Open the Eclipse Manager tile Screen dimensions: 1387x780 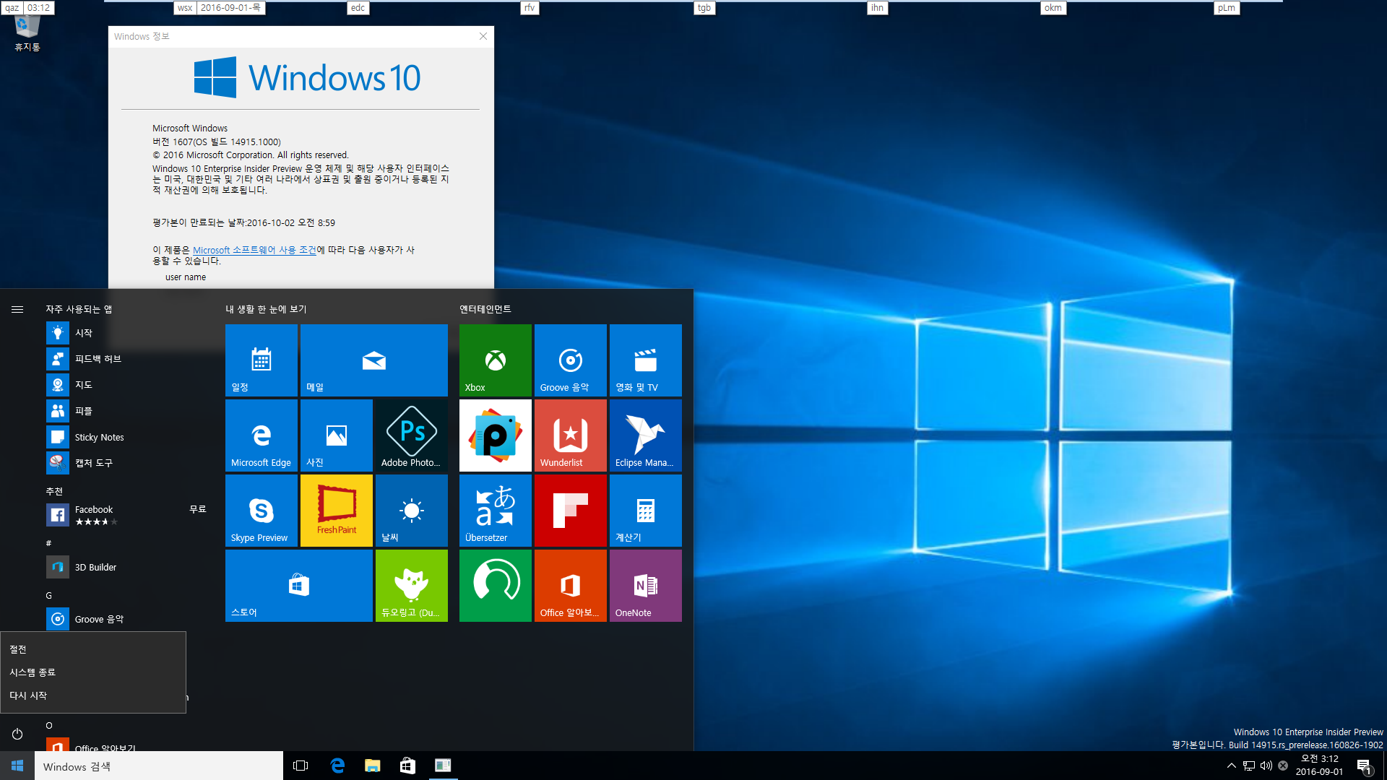click(x=646, y=435)
